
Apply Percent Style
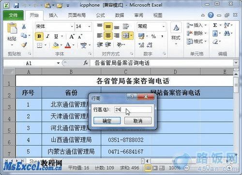[x=153, y=36]
